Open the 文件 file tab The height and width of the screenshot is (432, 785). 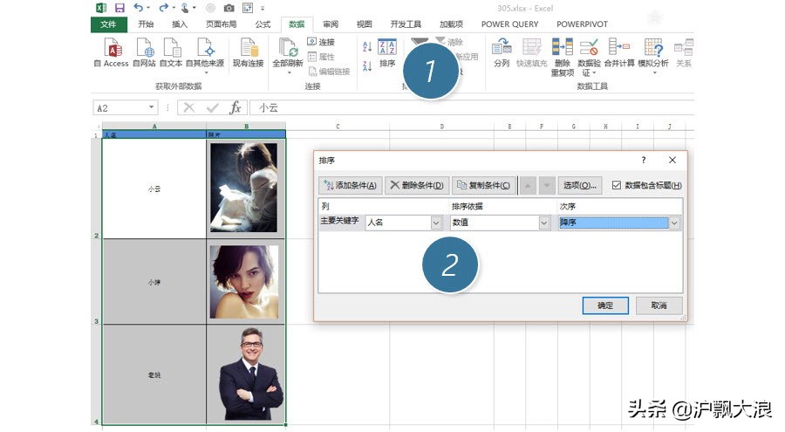coord(108,24)
